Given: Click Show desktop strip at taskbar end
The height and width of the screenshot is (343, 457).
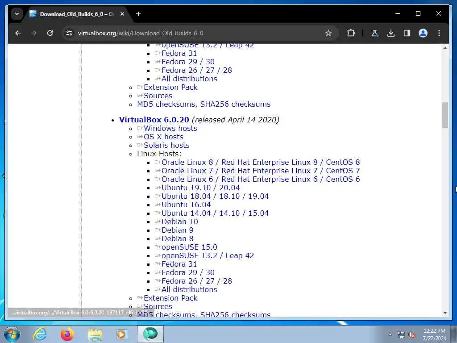Looking at the screenshot, I should point(454,334).
